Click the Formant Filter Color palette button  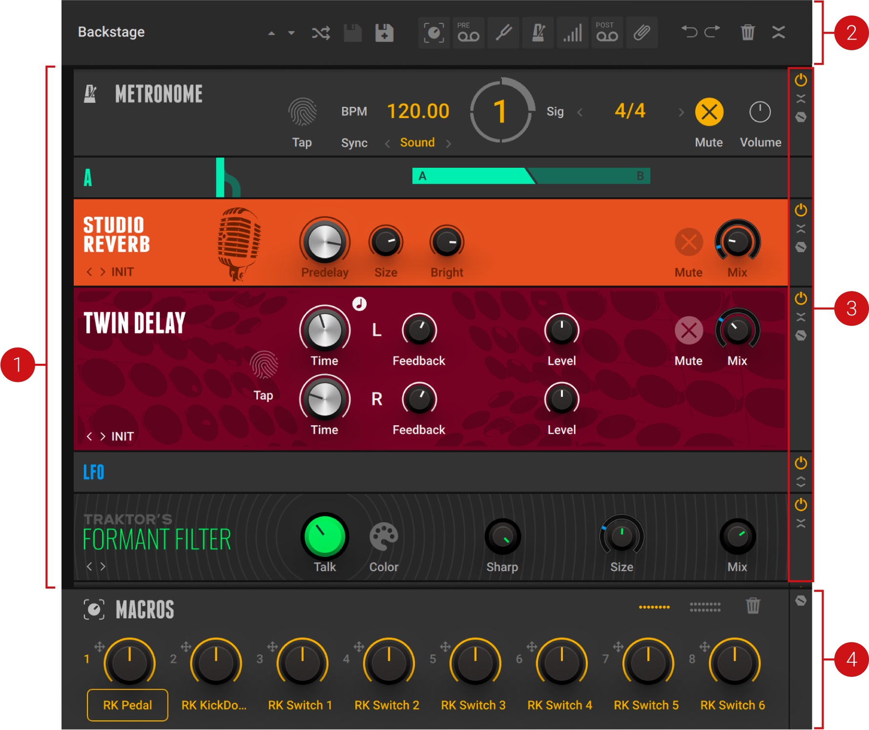point(384,537)
